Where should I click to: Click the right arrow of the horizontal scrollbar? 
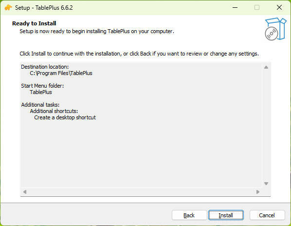tap(258, 192)
